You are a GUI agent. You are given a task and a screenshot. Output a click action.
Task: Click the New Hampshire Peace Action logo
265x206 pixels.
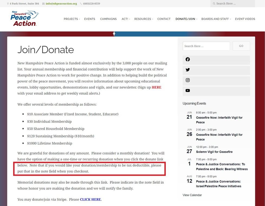click(x=25, y=18)
